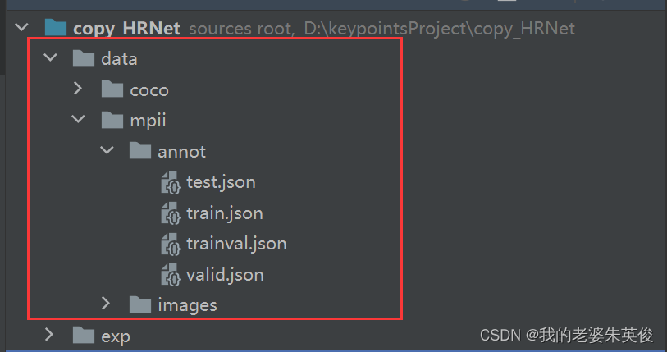The width and height of the screenshot is (667, 352).
Task: Click the annot folder icon
Action: coord(140,151)
